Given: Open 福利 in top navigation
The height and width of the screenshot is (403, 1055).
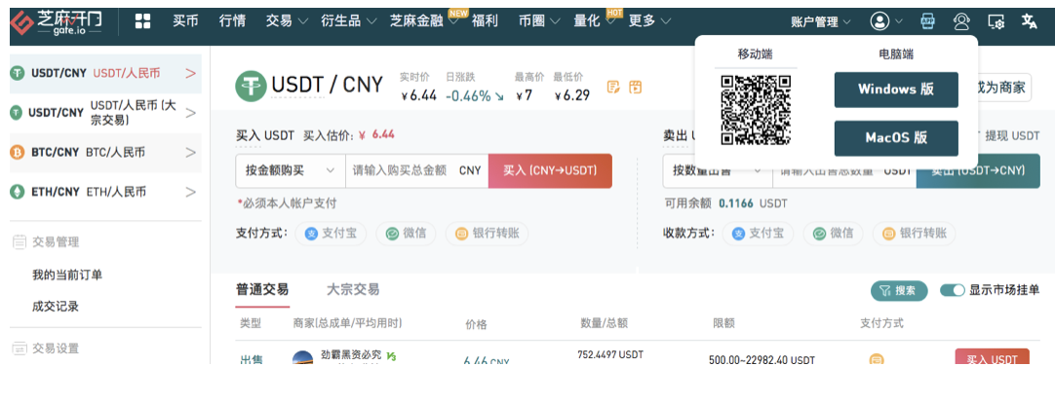Looking at the screenshot, I should click(485, 21).
